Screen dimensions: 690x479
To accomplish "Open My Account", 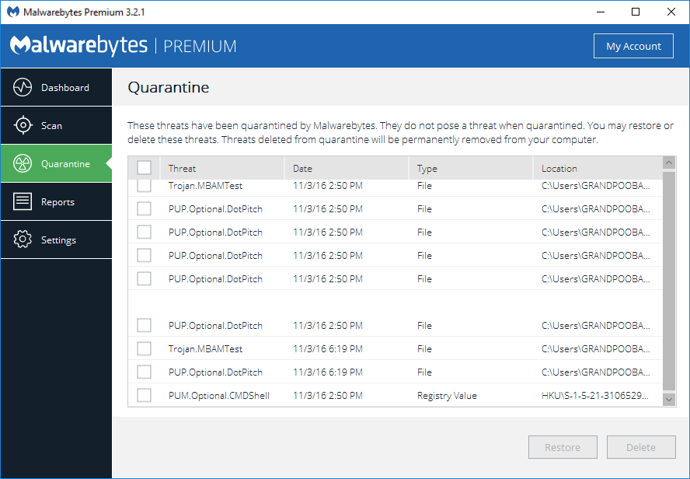I will [633, 46].
